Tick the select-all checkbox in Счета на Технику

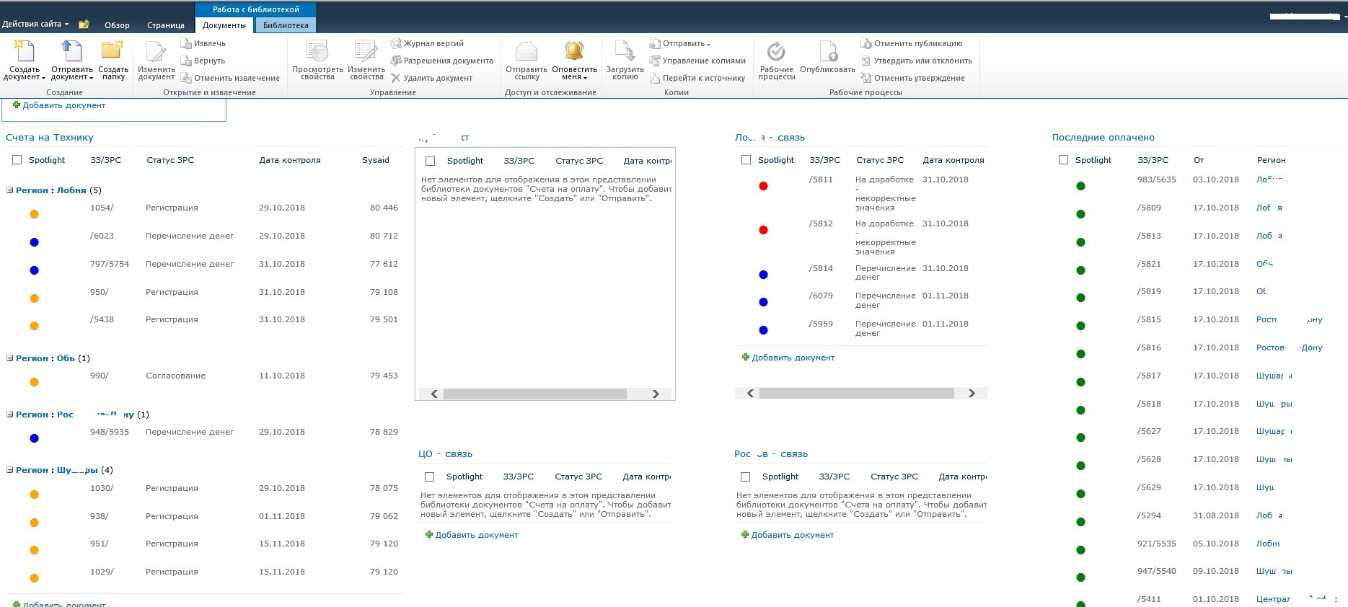click(17, 160)
